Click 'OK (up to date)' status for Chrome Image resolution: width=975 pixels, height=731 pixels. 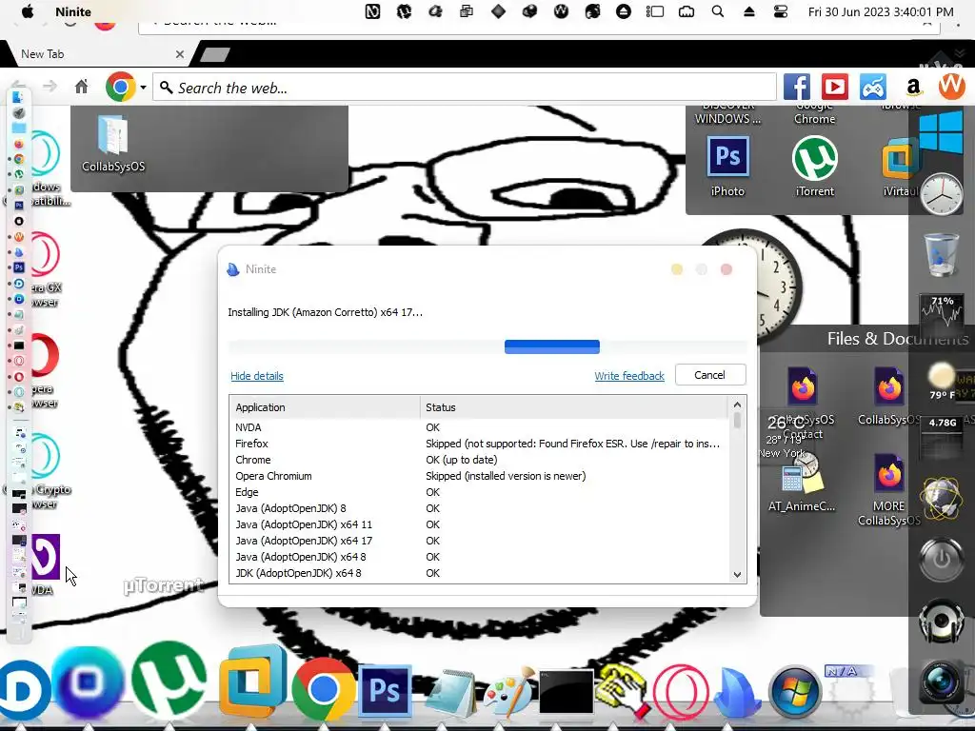coord(462,460)
